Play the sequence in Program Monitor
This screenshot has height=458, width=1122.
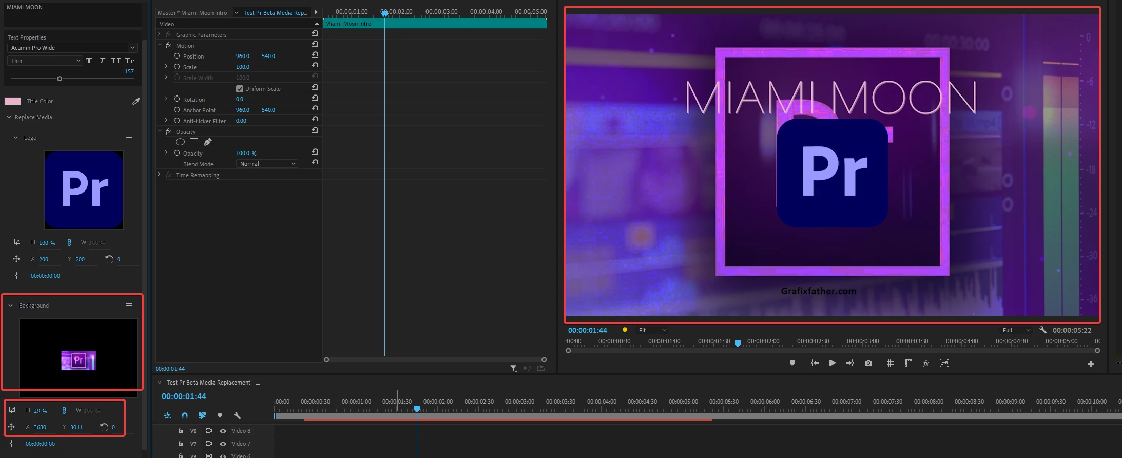coord(832,363)
